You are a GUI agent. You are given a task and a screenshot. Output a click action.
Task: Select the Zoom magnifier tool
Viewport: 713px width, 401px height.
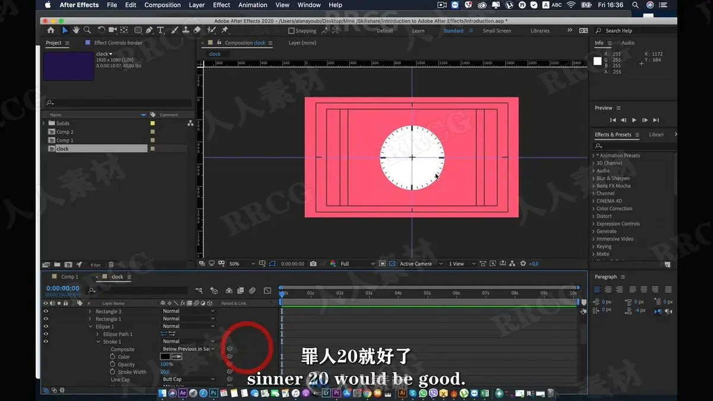tap(87, 30)
